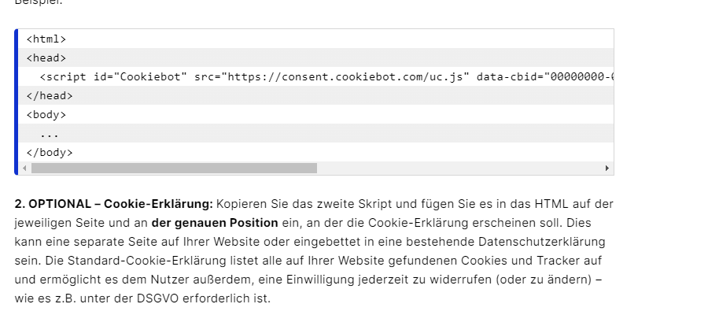Click the code block's left scroll arrow
Image resolution: width=708 pixels, height=315 pixels.
(24, 169)
